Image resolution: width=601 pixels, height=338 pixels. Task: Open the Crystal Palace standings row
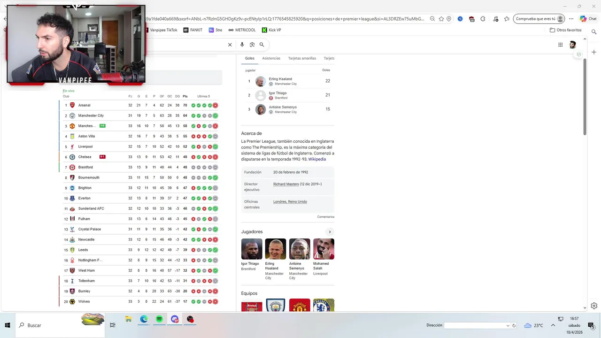140,229
